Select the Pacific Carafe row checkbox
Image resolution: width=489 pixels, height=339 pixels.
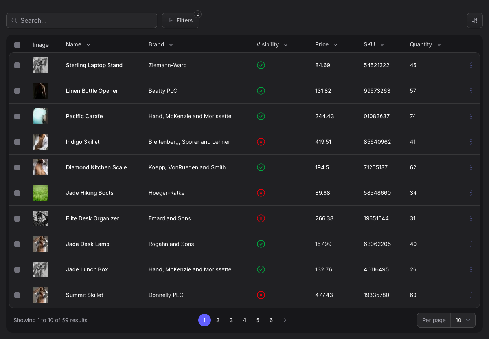(17, 116)
